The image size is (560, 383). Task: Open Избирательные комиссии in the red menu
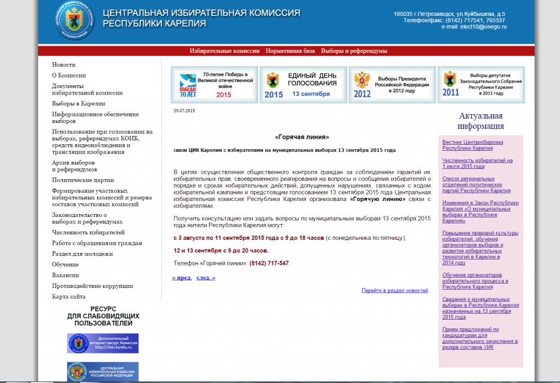(x=224, y=51)
